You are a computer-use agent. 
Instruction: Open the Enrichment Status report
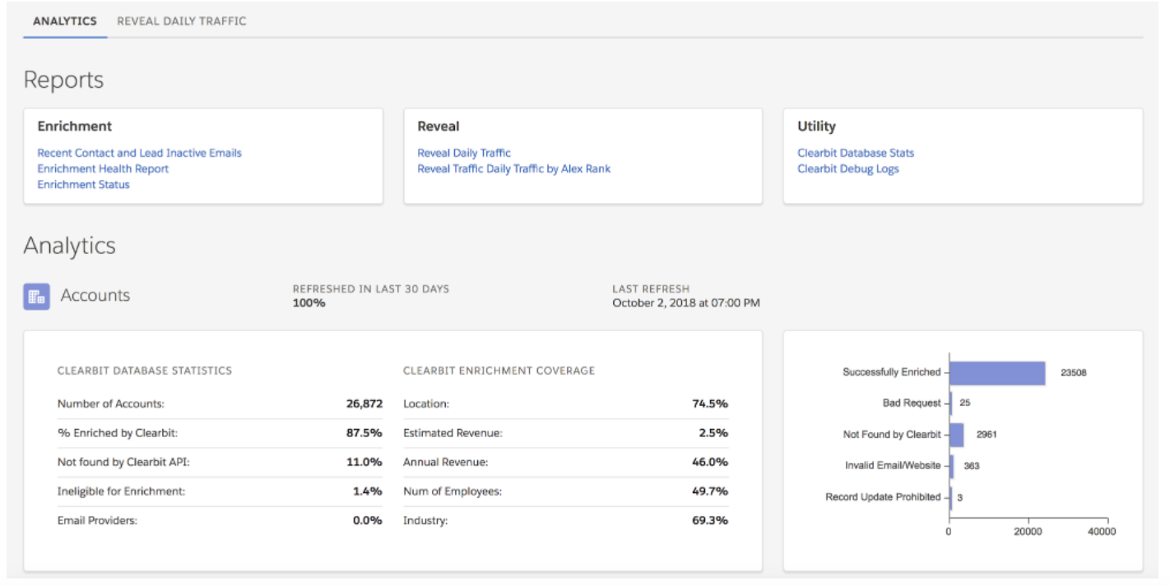[84, 184]
